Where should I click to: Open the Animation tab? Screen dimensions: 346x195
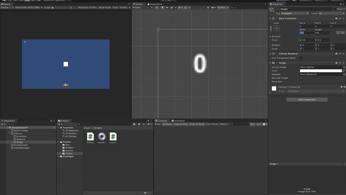[178, 121]
